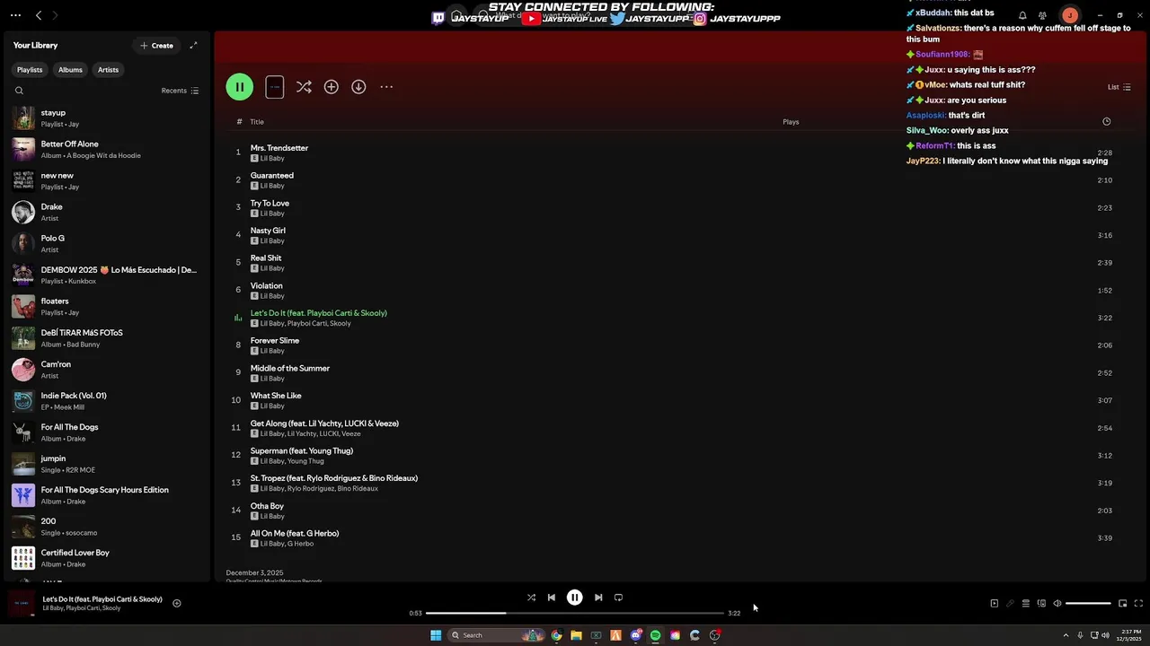Enable shuffle for this album
The image size is (1150, 646).
point(304,87)
